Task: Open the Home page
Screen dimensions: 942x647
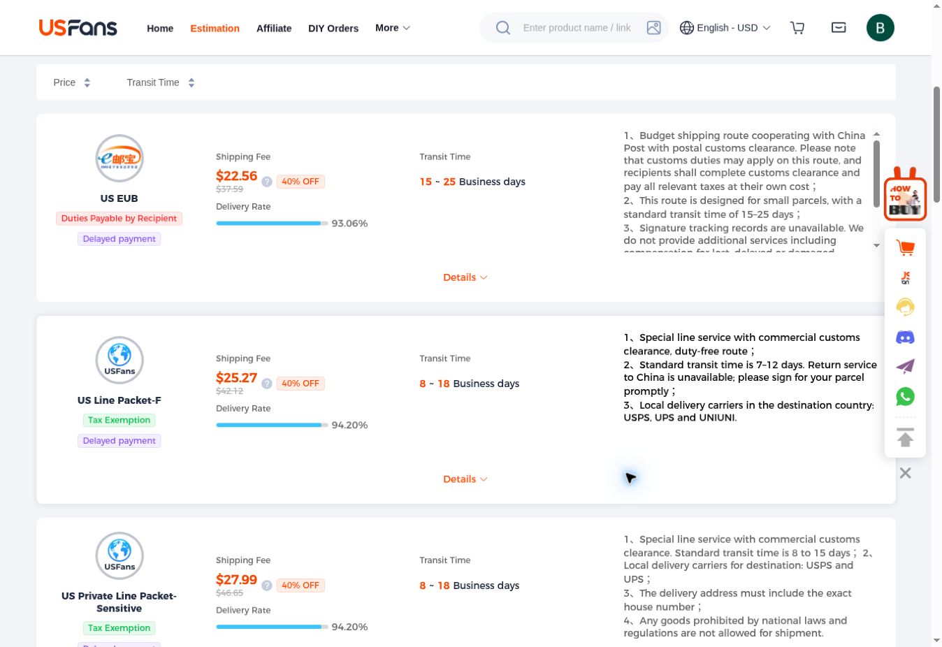Action: coord(160,29)
